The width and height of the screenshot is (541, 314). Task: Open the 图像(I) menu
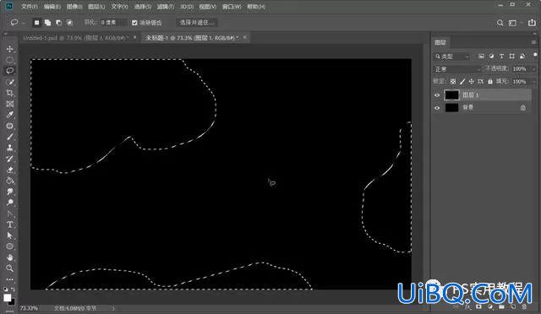(74, 7)
